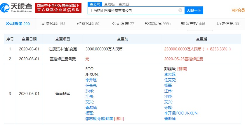The height and width of the screenshot is (125, 245).
Task: Click 韩美 name marked 退出
Action: pyautogui.click(x=109, y=119)
